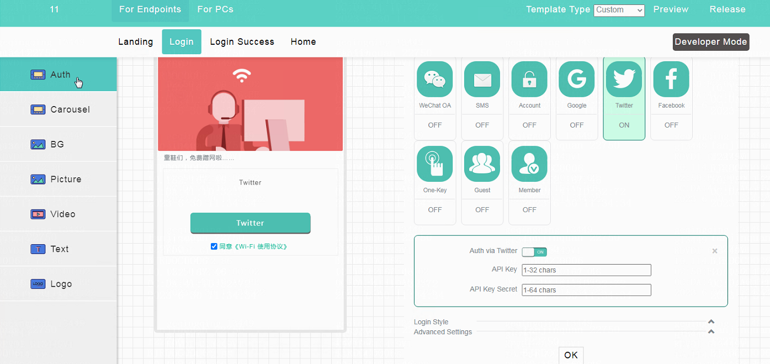Viewport: 770px width, 364px height.
Task: Open the Login Success page tab
Action: coord(242,41)
